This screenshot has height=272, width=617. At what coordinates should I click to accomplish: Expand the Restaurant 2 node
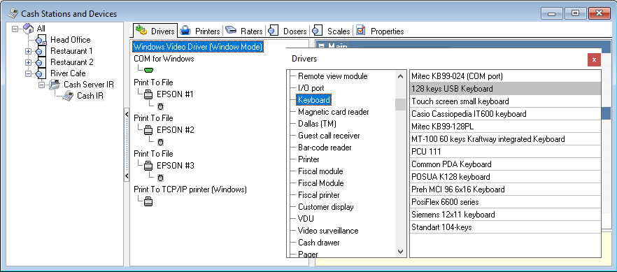click(28, 62)
